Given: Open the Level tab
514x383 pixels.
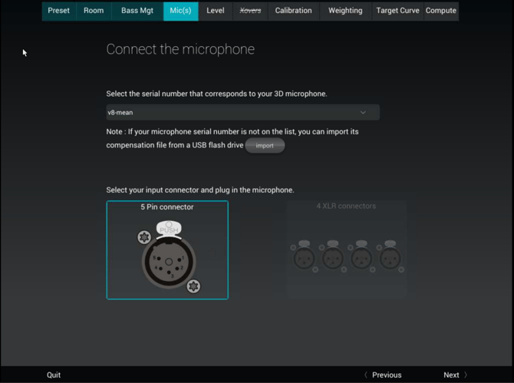Looking at the screenshot, I should (x=216, y=11).
